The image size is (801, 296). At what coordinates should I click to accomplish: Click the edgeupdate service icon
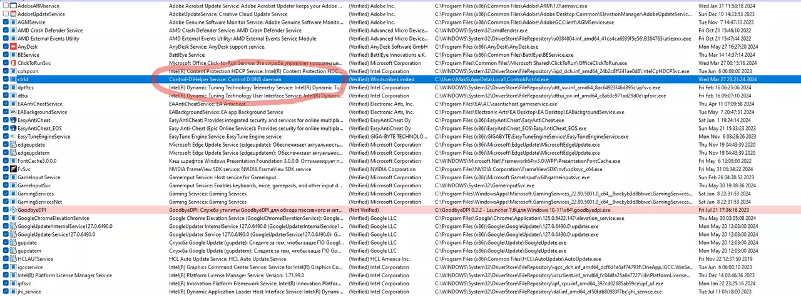(x=13, y=144)
